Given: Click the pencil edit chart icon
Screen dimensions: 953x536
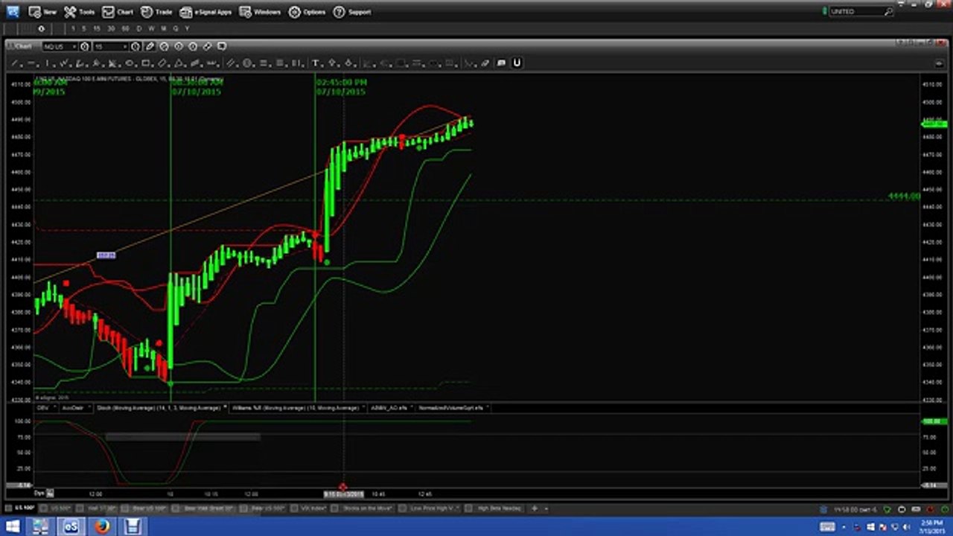Looking at the screenshot, I should coord(150,46).
